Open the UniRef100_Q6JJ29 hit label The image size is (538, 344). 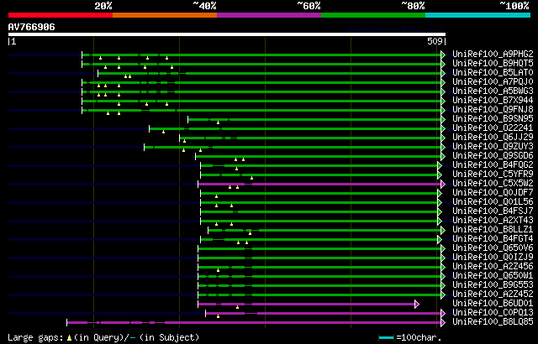click(493, 138)
